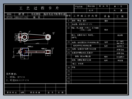Select 'HBS137-170' cell under 硬度 header
The height and width of the screenshot is (99, 132).
[x=21, y=17]
